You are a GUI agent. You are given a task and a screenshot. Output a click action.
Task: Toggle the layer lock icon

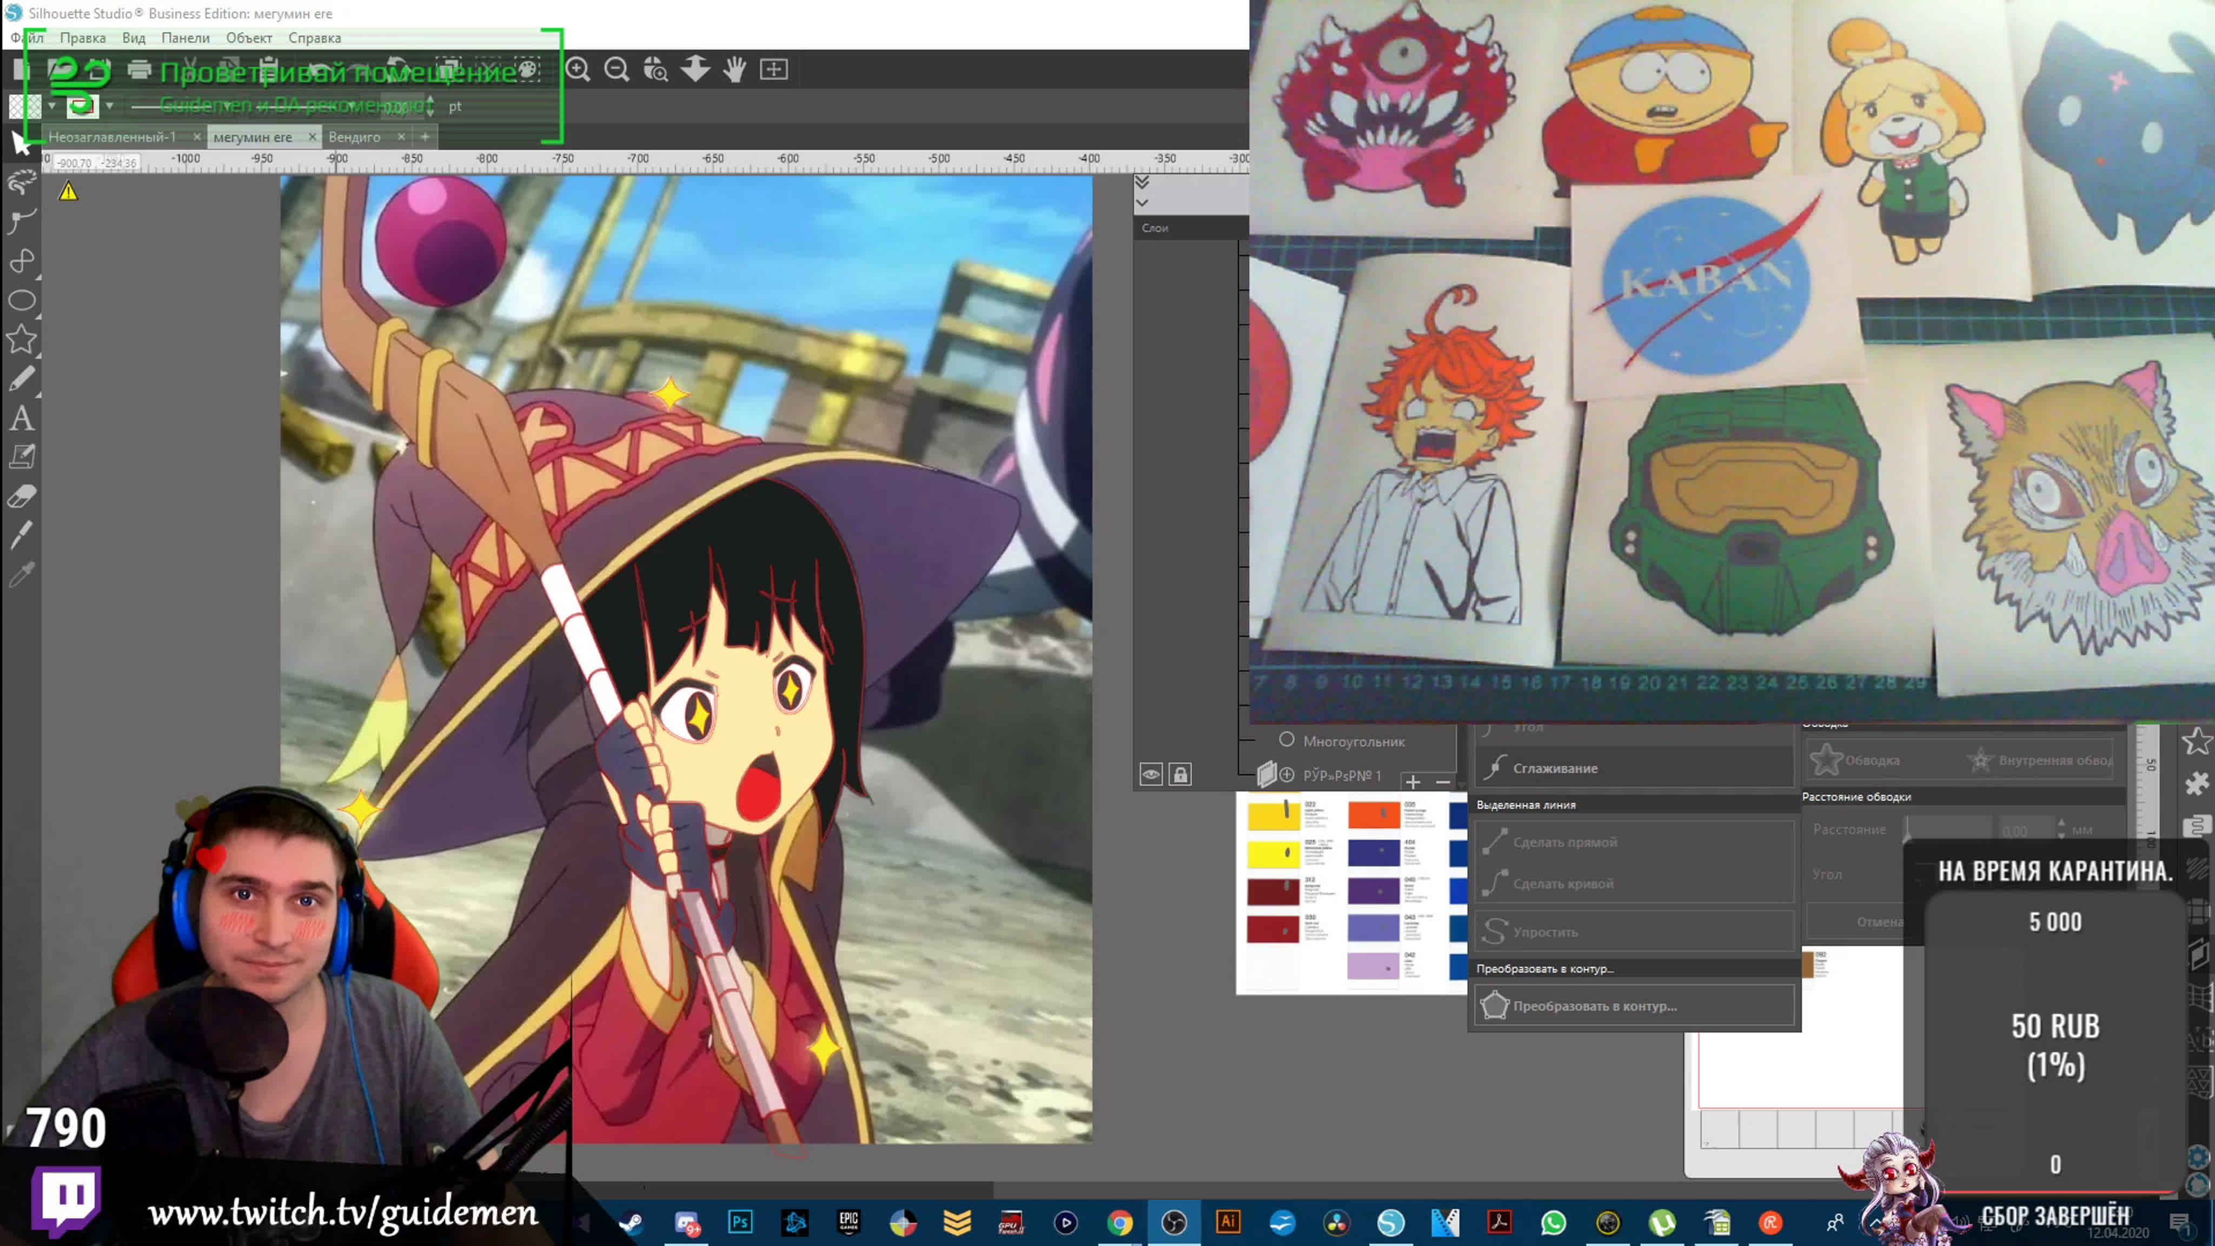(x=1181, y=775)
